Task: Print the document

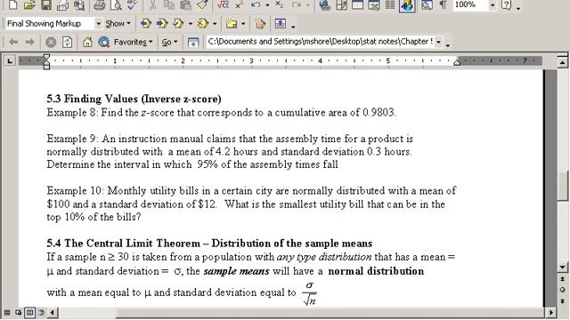Action: pyautogui.click(x=99, y=4)
